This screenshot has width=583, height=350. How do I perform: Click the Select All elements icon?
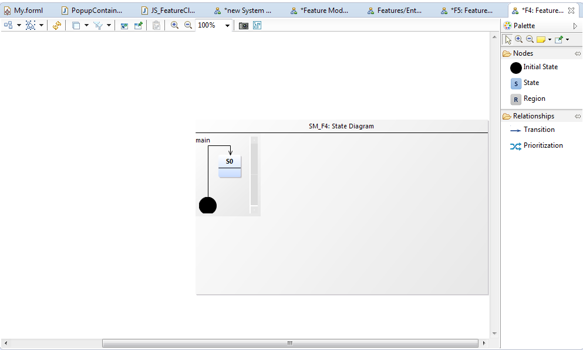point(31,25)
